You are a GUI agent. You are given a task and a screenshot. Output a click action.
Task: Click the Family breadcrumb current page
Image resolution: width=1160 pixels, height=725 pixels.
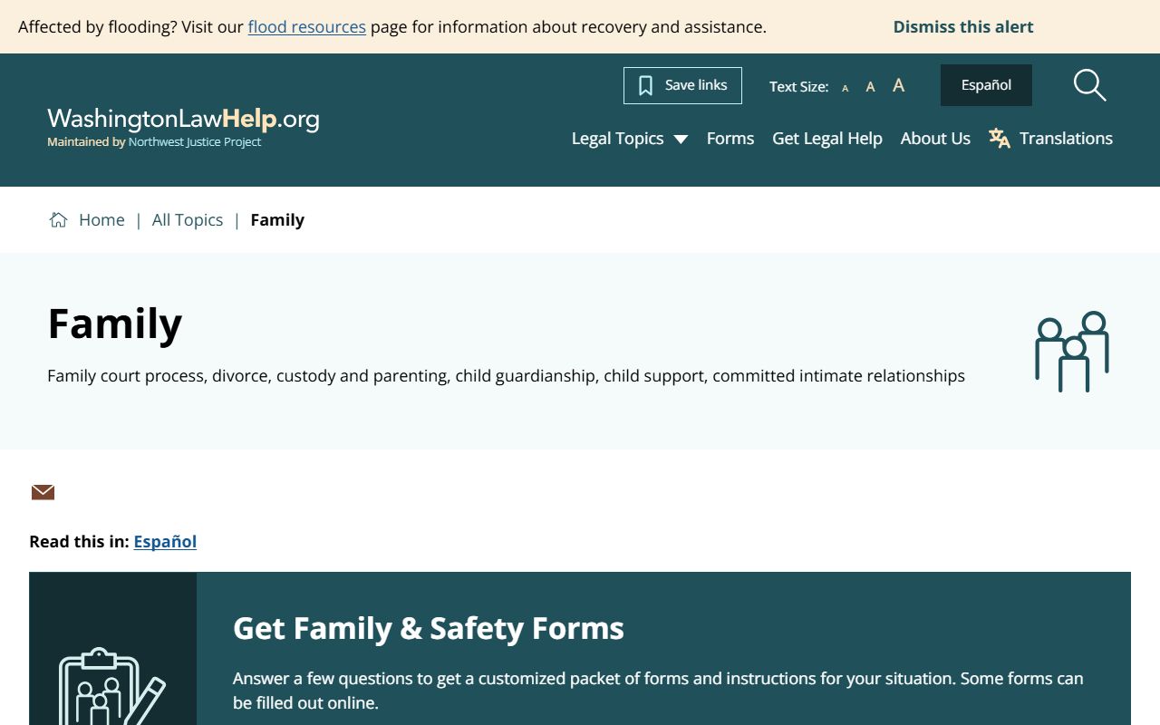pos(277,219)
